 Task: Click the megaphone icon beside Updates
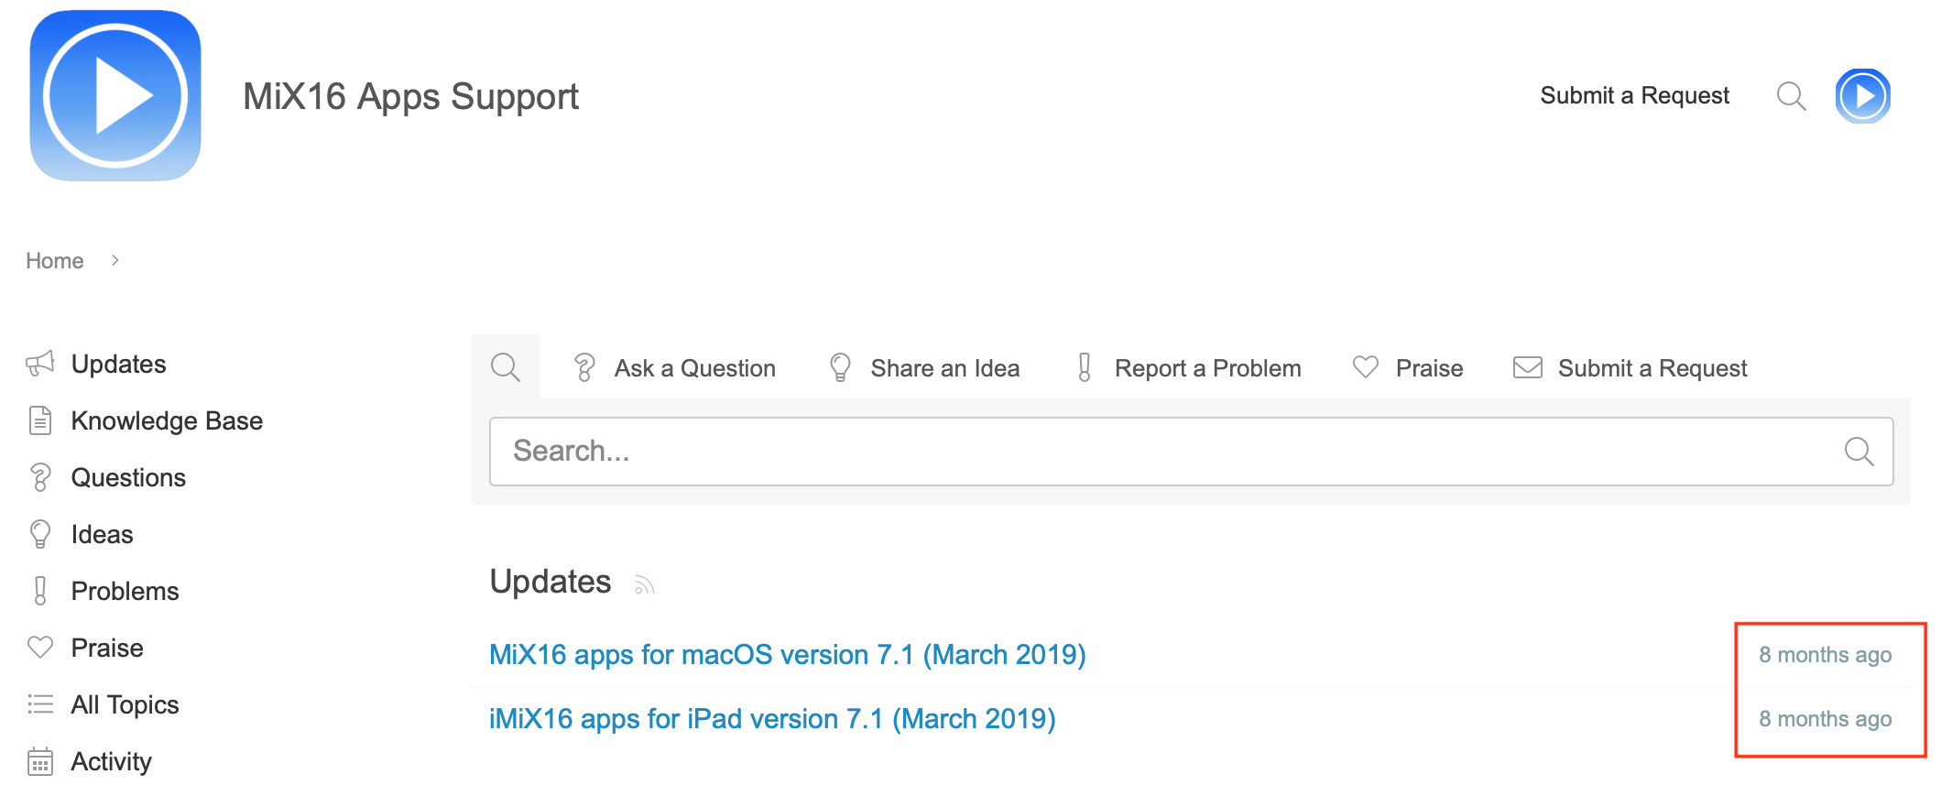pyautogui.click(x=40, y=364)
